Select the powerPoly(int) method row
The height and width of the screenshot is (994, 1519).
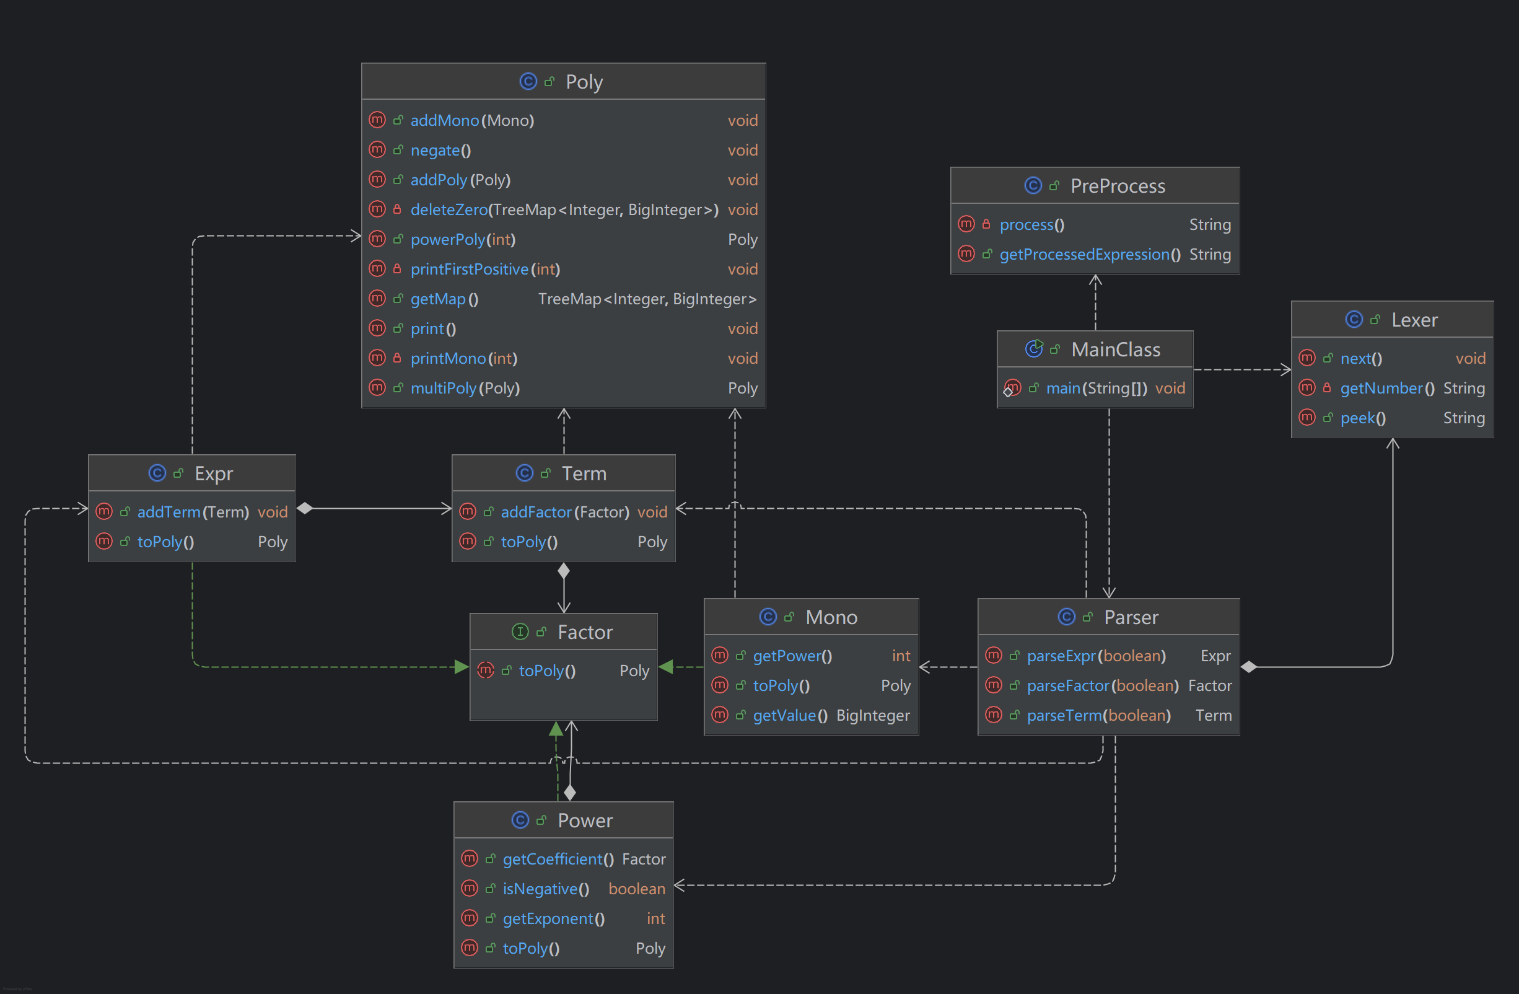[463, 239]
